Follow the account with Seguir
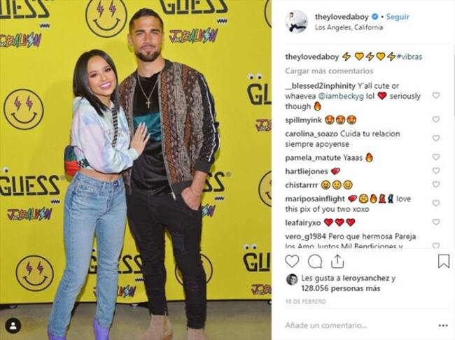Screen dimensions: 455x340 tap(398, 17)
